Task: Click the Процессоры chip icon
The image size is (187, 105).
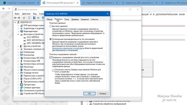Action: 21,85
